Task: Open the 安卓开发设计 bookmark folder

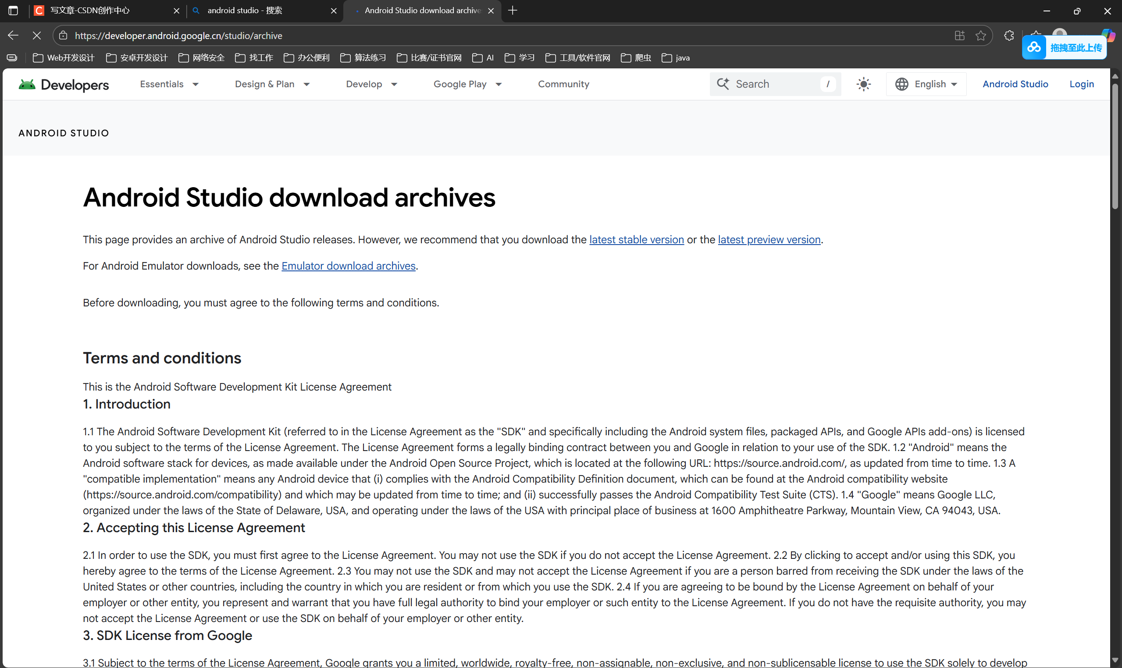Action: (x=136, y=57)
